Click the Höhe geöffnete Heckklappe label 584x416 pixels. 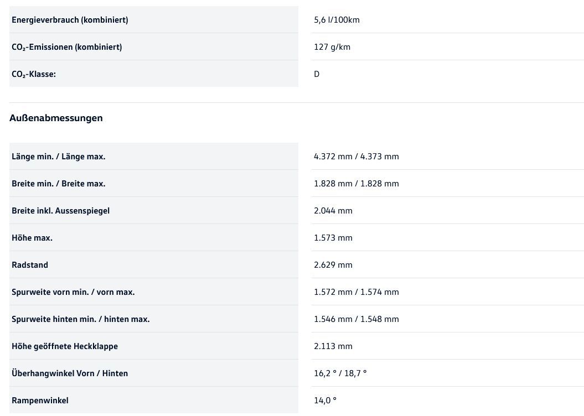(x=65, y=346)
